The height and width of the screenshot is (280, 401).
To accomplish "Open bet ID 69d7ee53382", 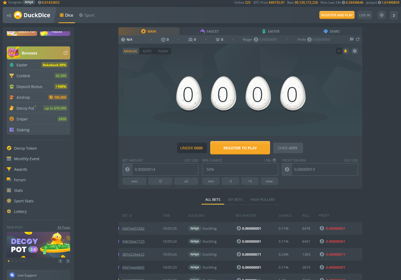I will [133, 228].
